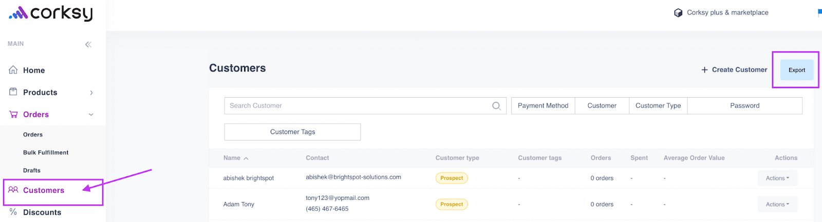Open Actions dropdown for abishek brightspot
This screenshot has height=222, width=822.
pos(777,178)
